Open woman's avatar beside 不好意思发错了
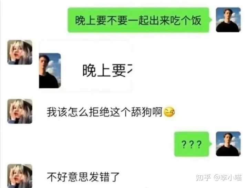 pos(20,176)
